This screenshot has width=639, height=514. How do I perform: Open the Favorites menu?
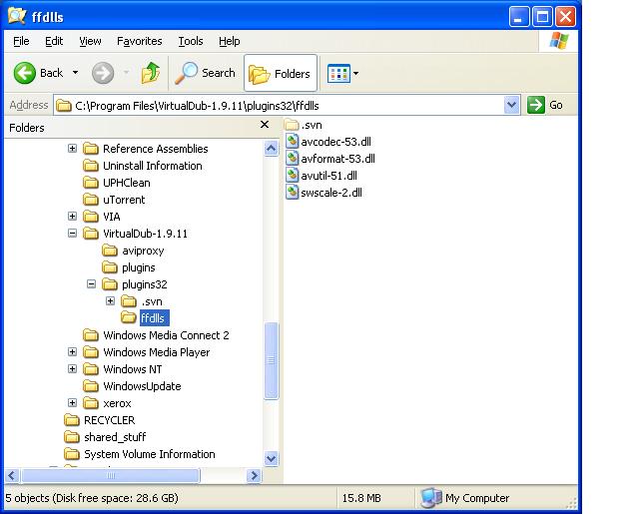[x=140, y=41]
